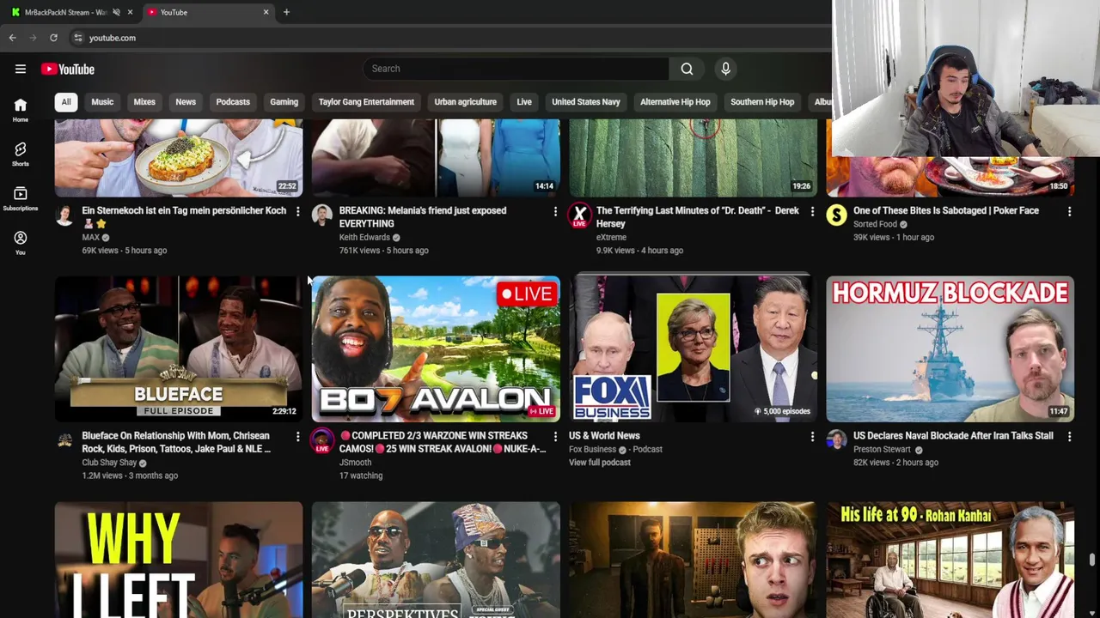Open BREAKING: Melania's friend video title

coord(423,217)
